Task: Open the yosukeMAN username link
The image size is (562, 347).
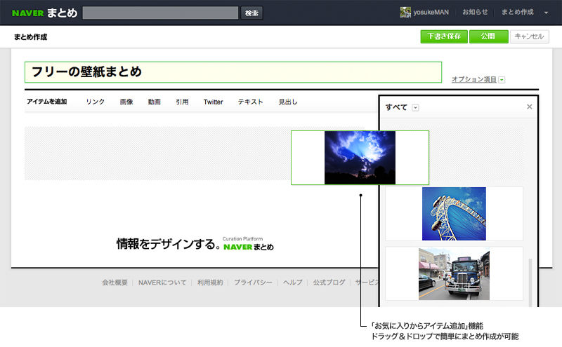Action: tap(431, 12)
